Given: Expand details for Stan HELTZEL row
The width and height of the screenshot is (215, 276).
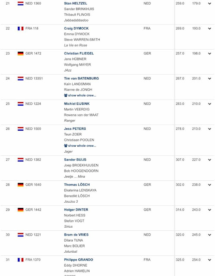Looking at the screenshot, I should click(209, 3).
